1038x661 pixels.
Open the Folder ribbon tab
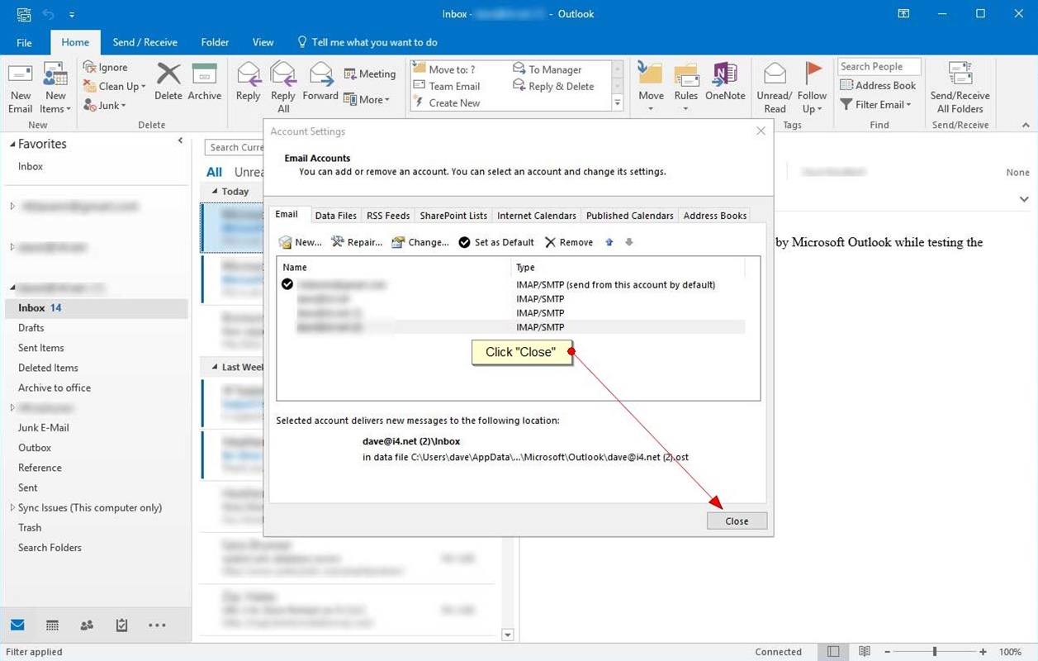215,42
